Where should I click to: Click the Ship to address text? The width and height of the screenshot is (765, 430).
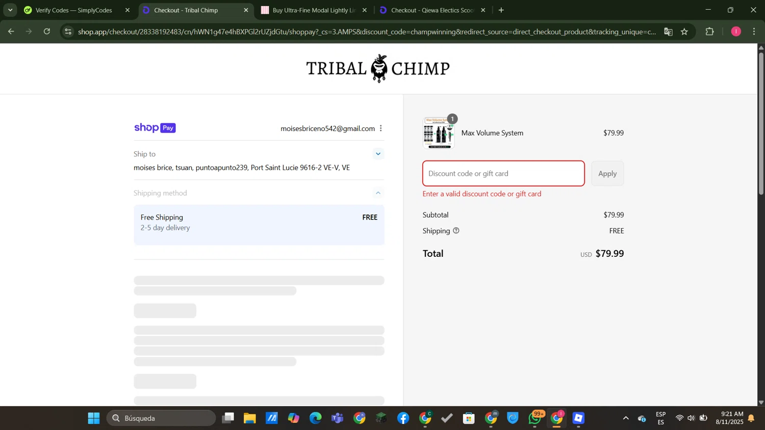(242, 168)
